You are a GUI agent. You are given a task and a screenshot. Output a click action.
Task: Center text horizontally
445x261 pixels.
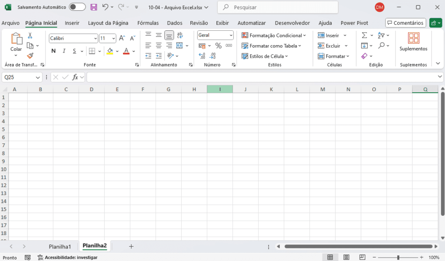(159, 45)
